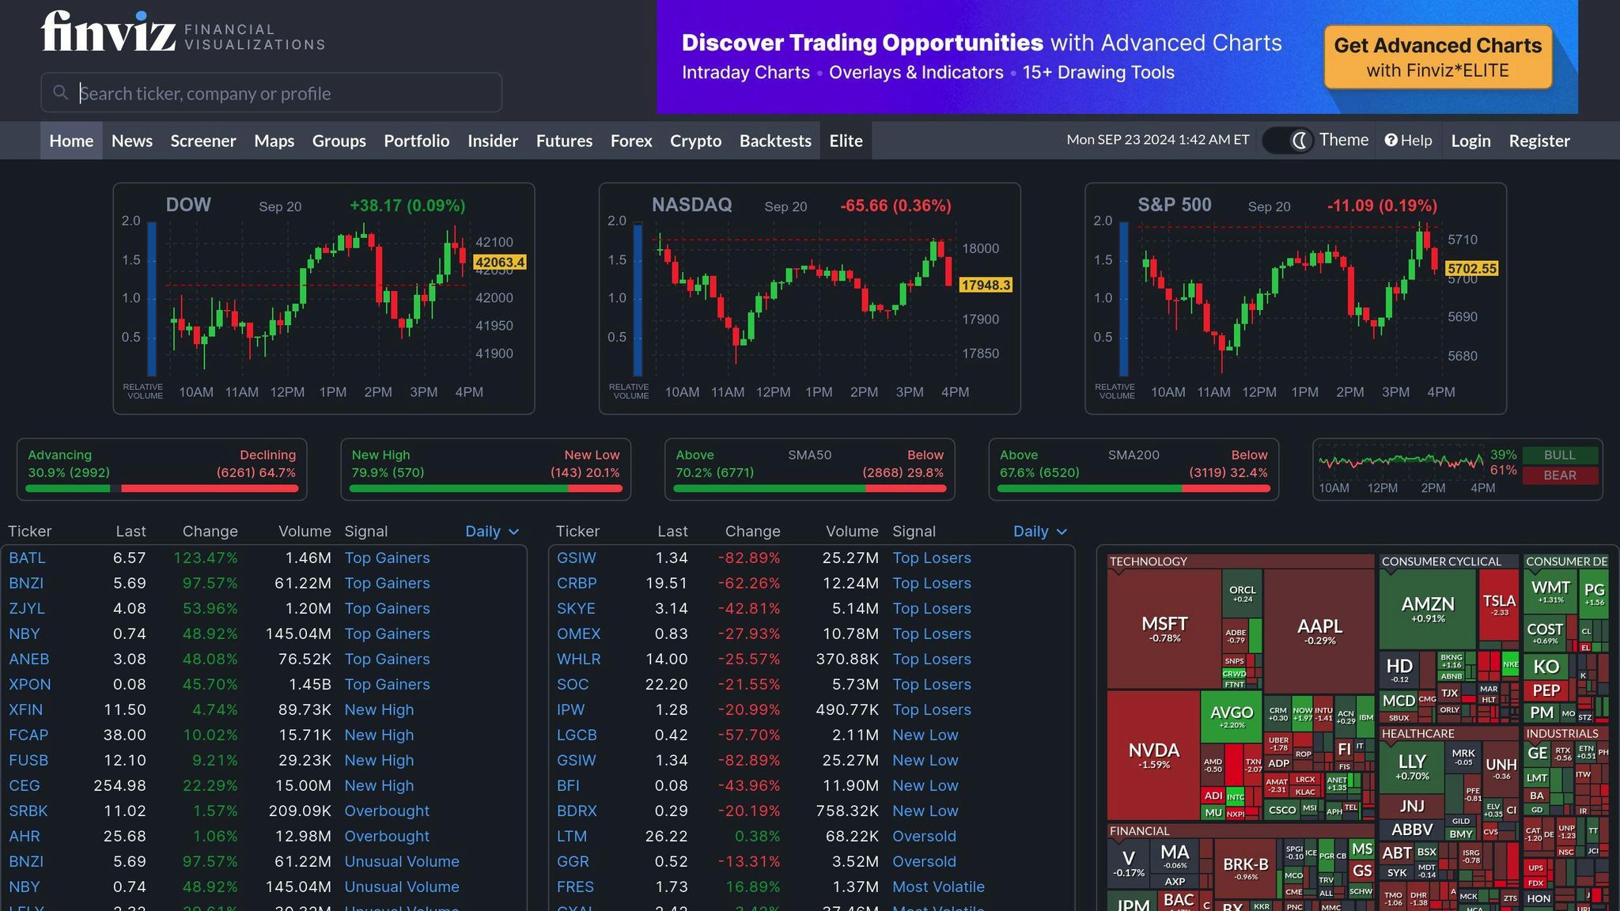Screen dimensions: 1620x911
Task: Open the S&P 500 chart thumbnail
Action: tap(1296, 299)
